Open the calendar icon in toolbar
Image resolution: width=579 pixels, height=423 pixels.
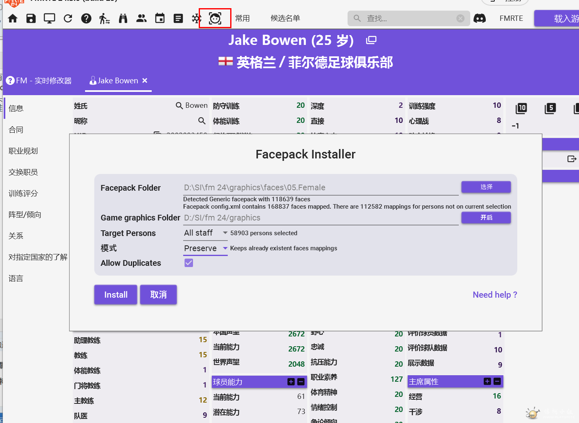(160, 18)
